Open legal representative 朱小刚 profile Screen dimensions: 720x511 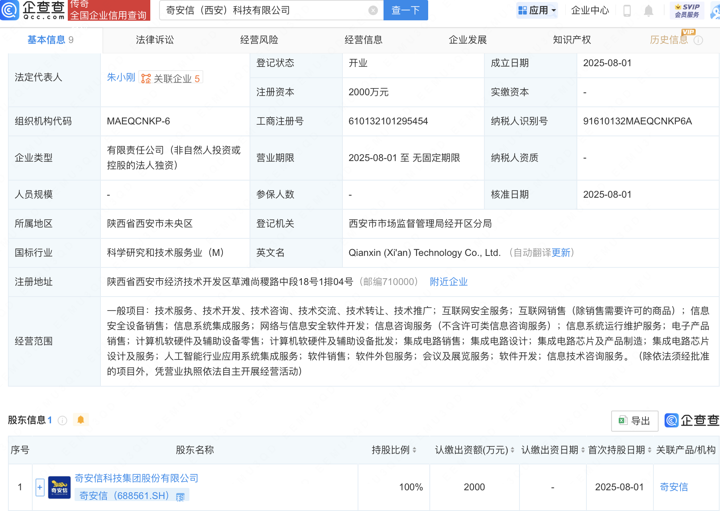click(x=121, y=77)
